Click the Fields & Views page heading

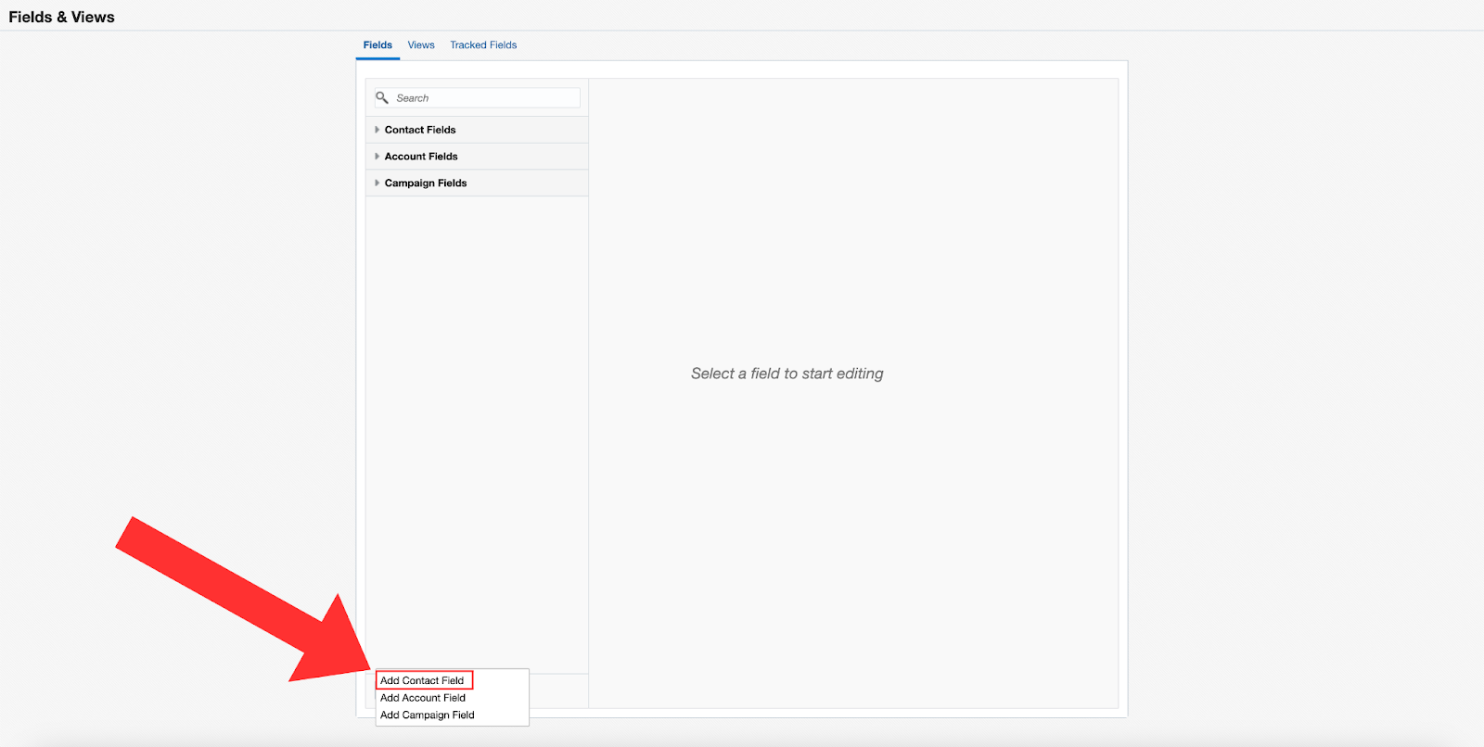tap(62, 18)
